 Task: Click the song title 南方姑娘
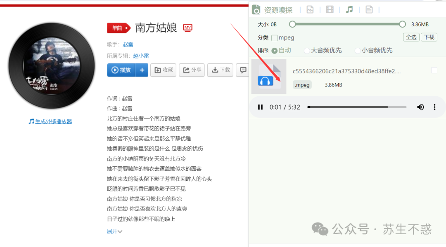[156, 28]
